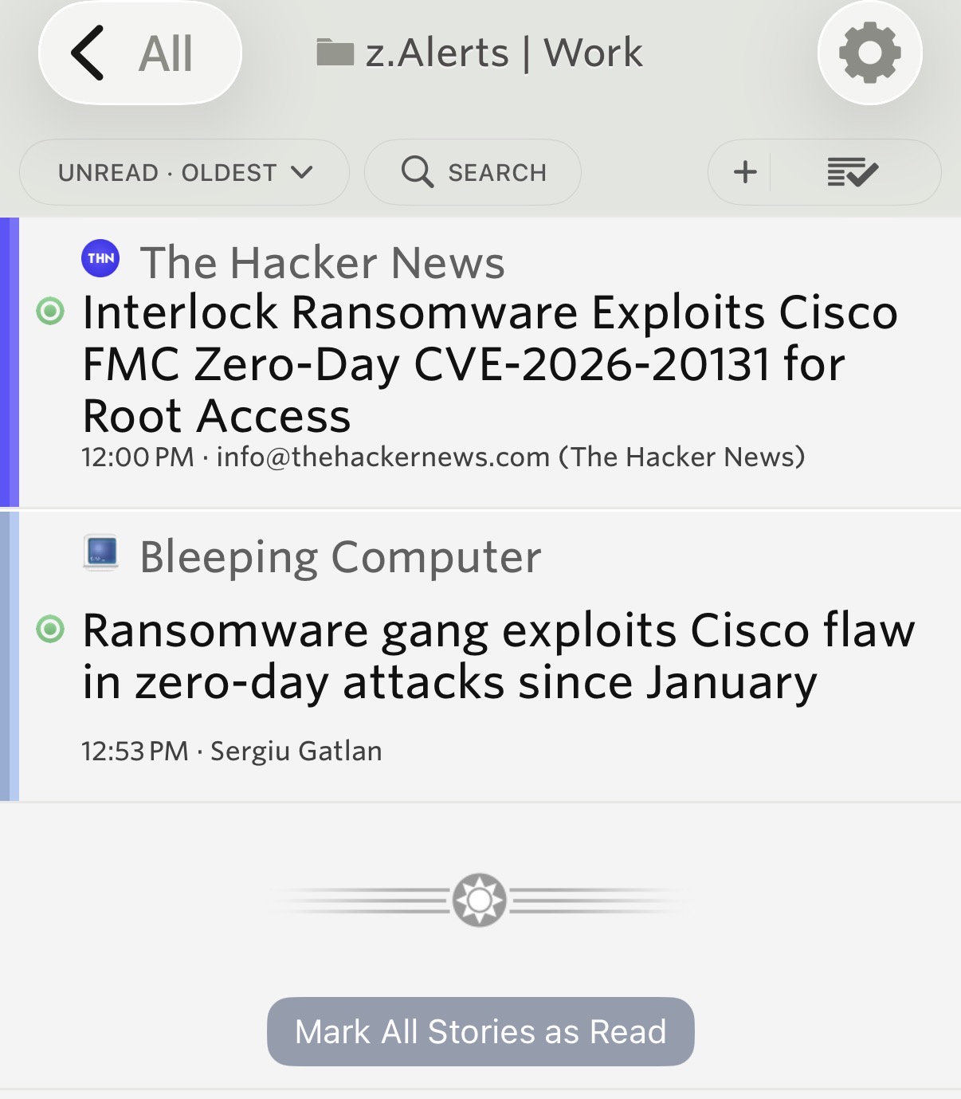This screenshot has width=961, height=1099.
Task: Open Ransomware gang exploits Cisco flaw story
Action: tap(498, 656)
